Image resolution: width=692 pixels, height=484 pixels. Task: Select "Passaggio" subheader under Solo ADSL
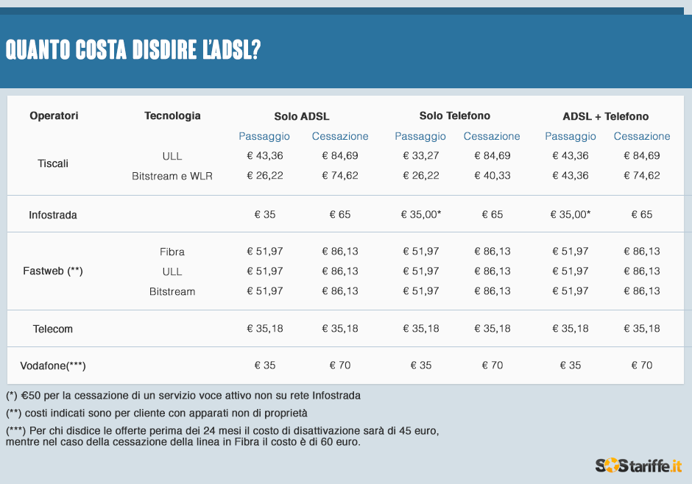(x=264, y=136)
